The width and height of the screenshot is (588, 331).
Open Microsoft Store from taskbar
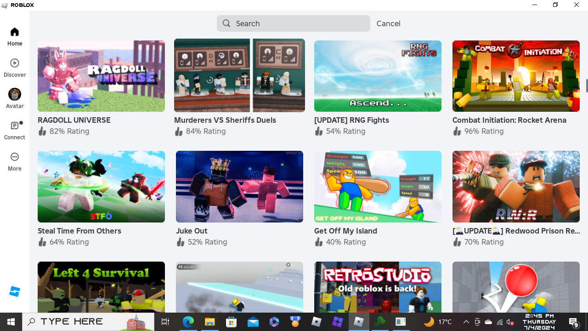(x=231, y=322)
